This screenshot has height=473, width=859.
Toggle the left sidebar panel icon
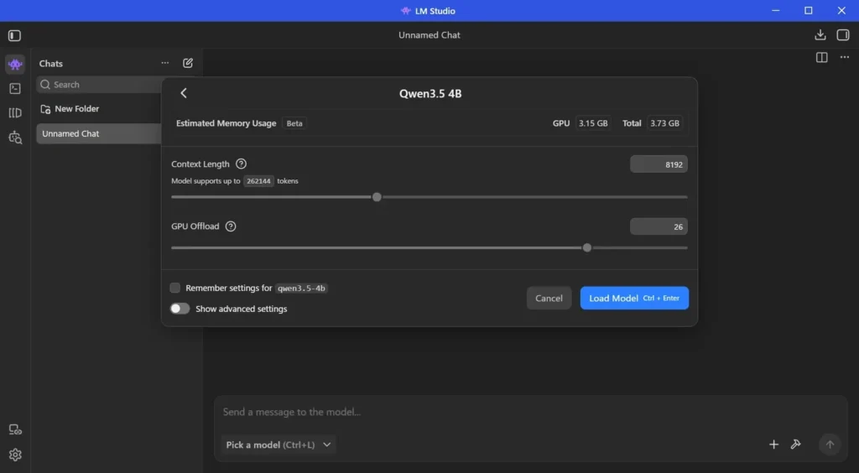15,35
